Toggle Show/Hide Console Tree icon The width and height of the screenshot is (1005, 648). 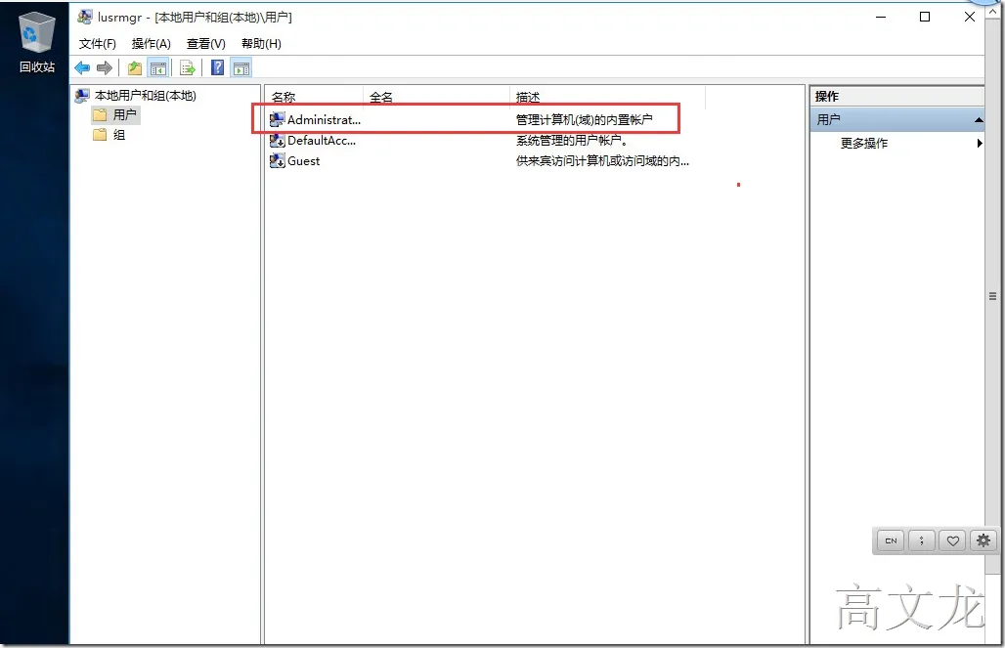(x=157, y=67)
